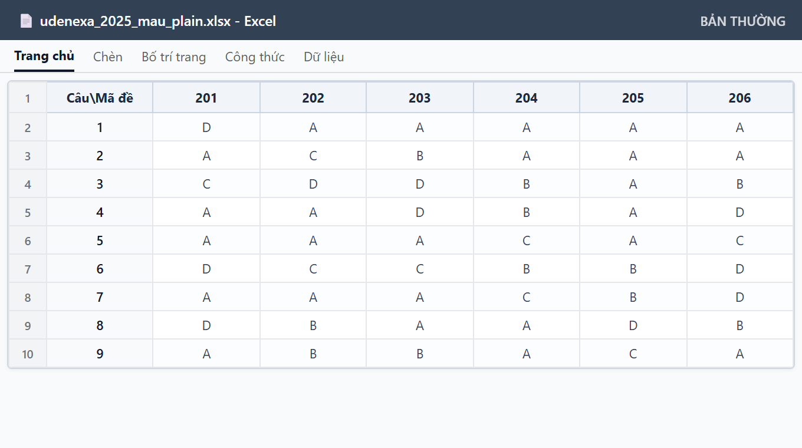Switch to the Trang chủ tab

click(44, 57)
